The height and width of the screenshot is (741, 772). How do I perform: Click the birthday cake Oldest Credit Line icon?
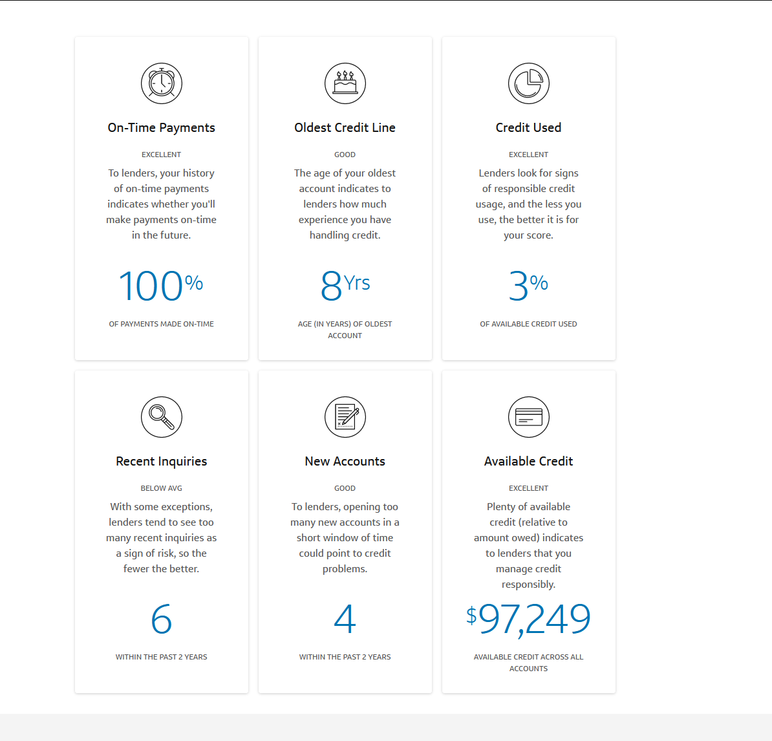coord(345,83)
